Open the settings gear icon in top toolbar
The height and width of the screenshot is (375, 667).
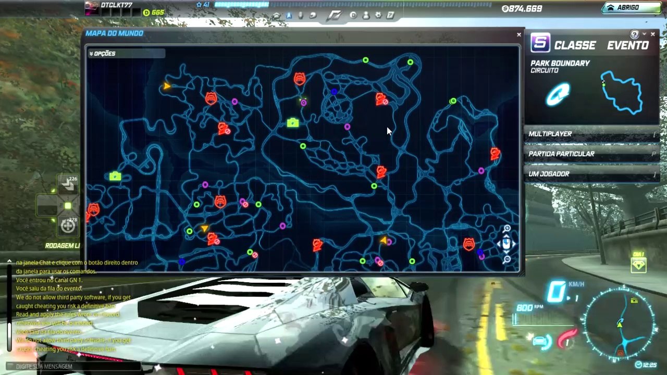click(x=378, y=16)
